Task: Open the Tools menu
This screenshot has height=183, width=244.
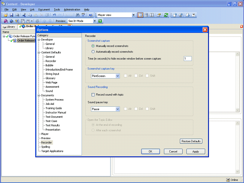Action: click(x=57, y=10)
